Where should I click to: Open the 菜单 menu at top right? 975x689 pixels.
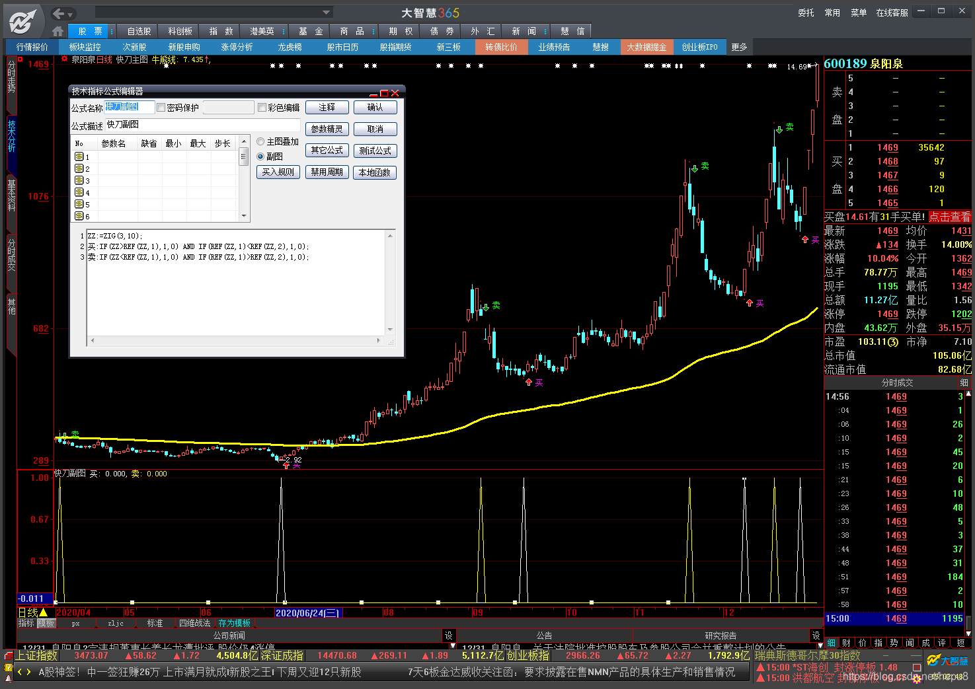point(858,13)
